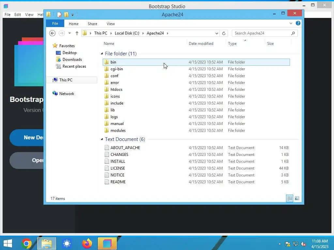
Task: Select the CHANGES document icon
Action: (x=107, y=154)
